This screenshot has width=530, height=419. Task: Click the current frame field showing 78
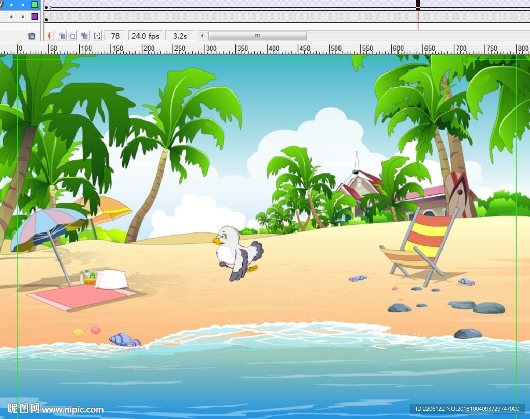[115, 36]
